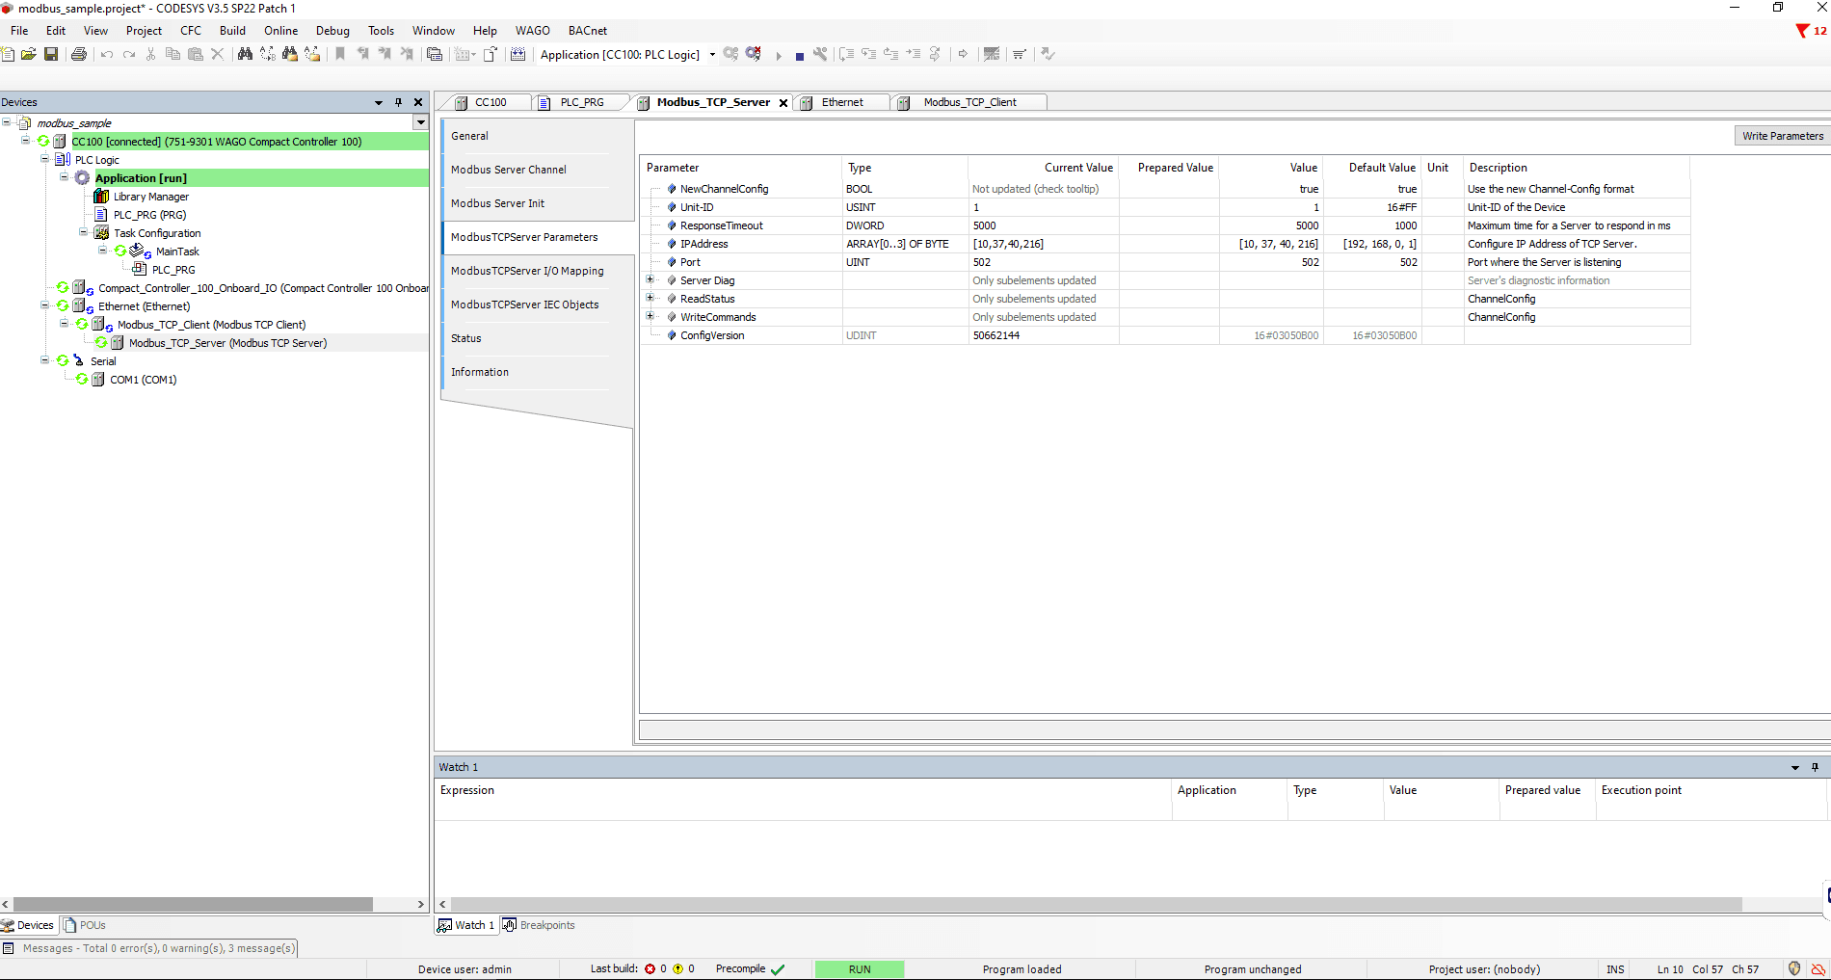Screen dimensions: 1831x980
Task: Click the Logout gear icon with red X
Action: coord(754,54)
